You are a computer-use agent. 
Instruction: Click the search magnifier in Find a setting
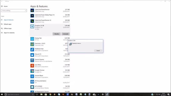pyautogui.click(x=26, y=11)
